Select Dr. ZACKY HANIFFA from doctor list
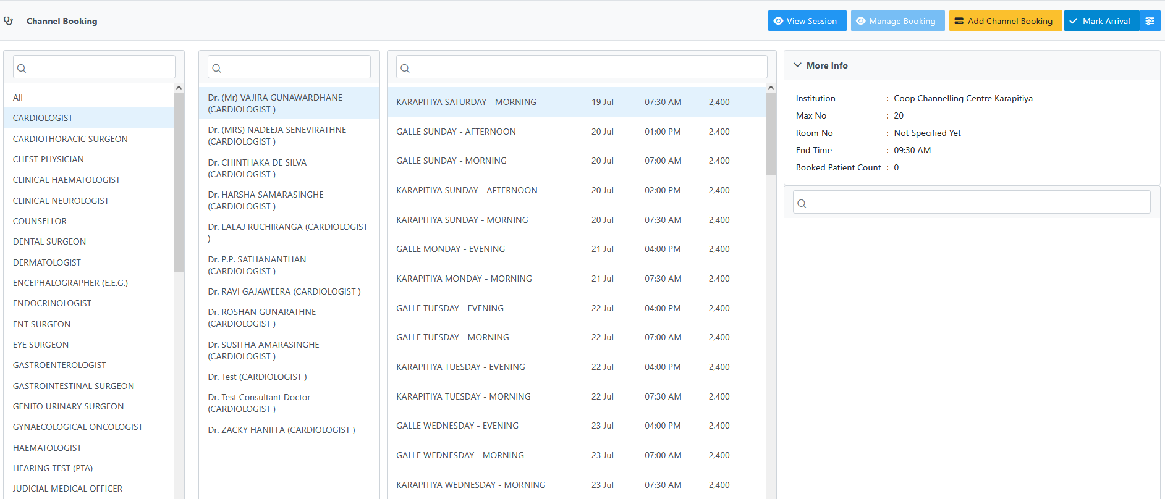1165x499 pixels. [281, 430]
